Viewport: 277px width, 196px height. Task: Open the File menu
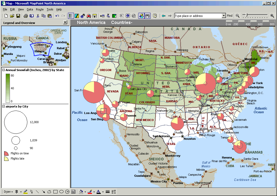click(5, 9)
